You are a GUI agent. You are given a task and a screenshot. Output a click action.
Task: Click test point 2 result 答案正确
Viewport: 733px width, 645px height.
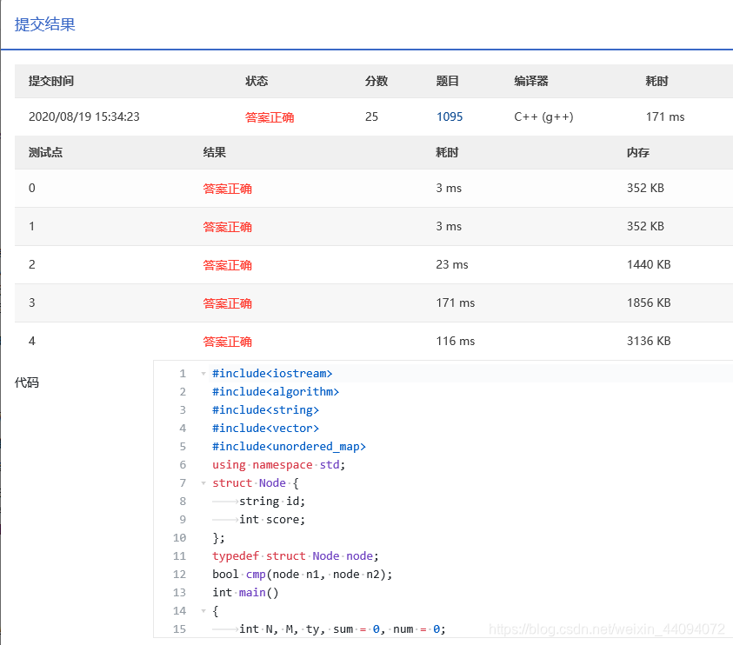(x=228, y=265)
